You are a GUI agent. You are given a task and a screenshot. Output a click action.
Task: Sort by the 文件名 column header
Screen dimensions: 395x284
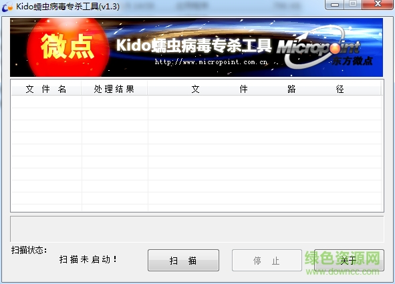(46, 89)
